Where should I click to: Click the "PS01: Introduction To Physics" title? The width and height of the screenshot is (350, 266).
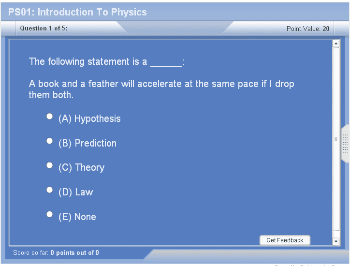point(77,12)
